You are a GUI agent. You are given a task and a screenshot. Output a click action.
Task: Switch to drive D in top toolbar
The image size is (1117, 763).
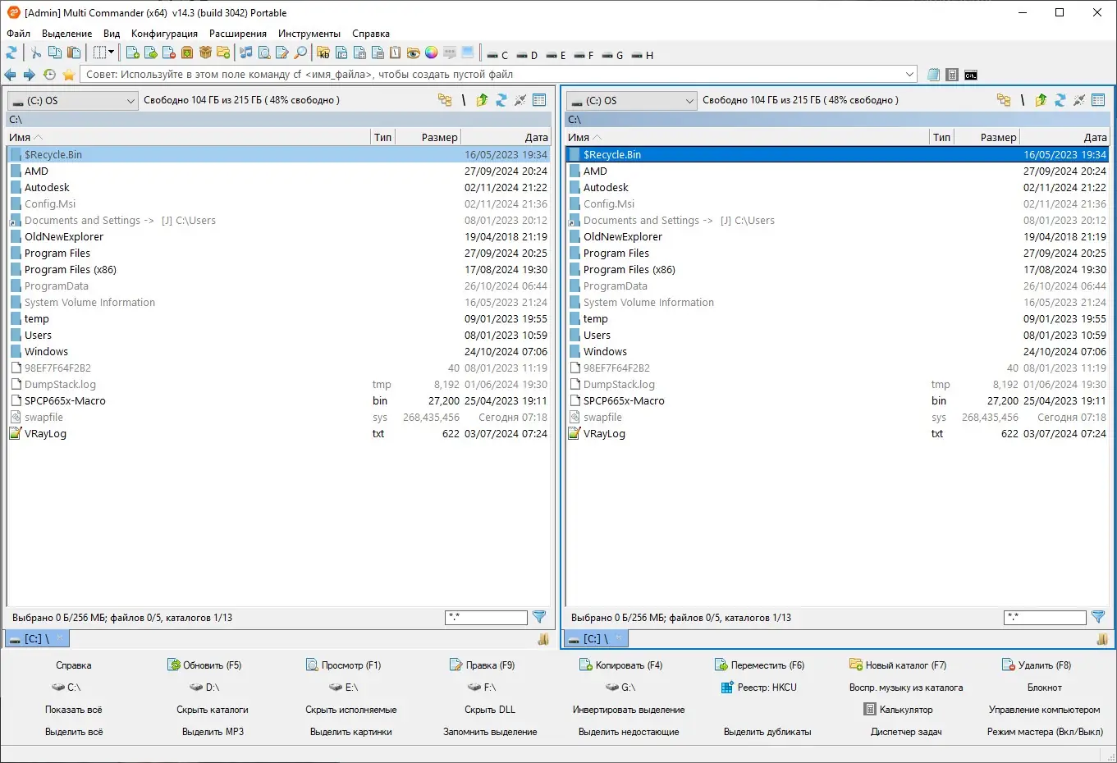click(x=527, y=55)
